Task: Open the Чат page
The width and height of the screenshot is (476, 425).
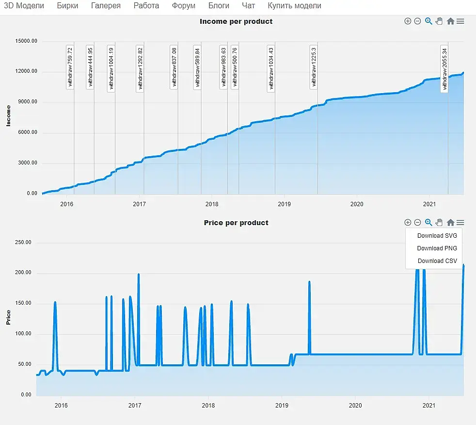Action: tap(248, 6)
